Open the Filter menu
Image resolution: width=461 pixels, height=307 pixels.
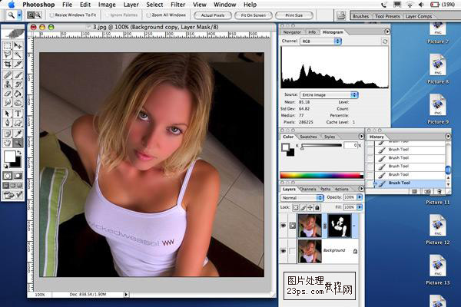coord(178,5)
